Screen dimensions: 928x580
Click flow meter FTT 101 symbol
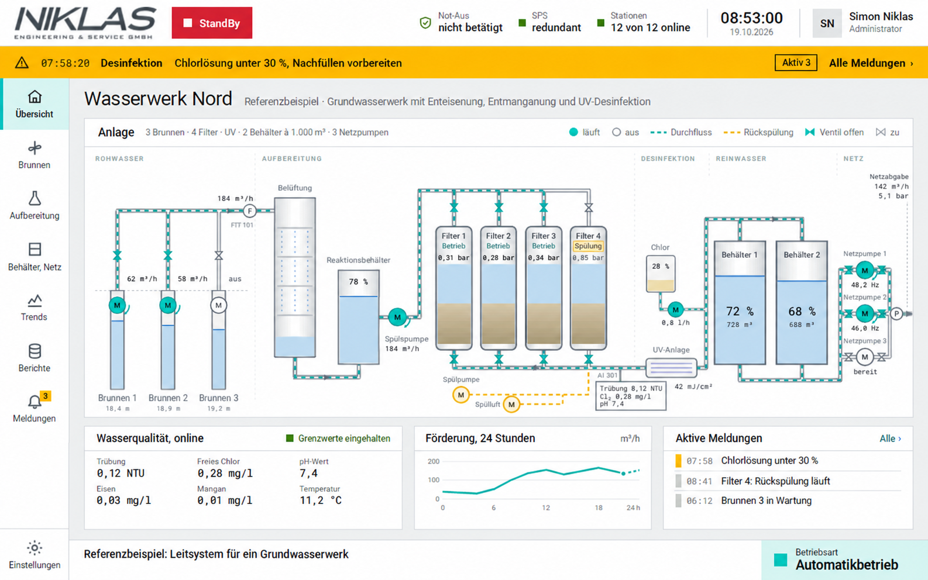pos(250,211)
